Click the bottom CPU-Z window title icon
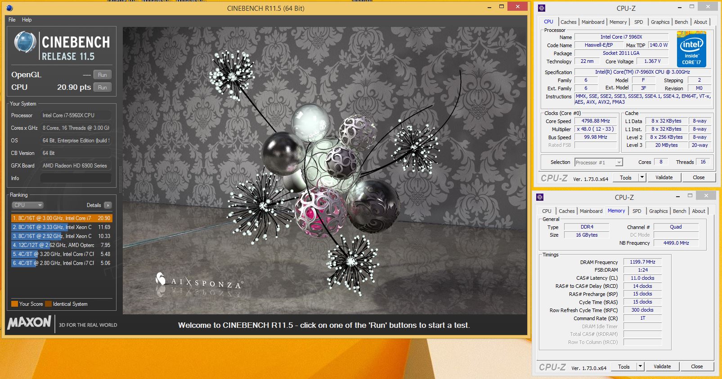Viewport: 722px width, 379px height. 540,197
